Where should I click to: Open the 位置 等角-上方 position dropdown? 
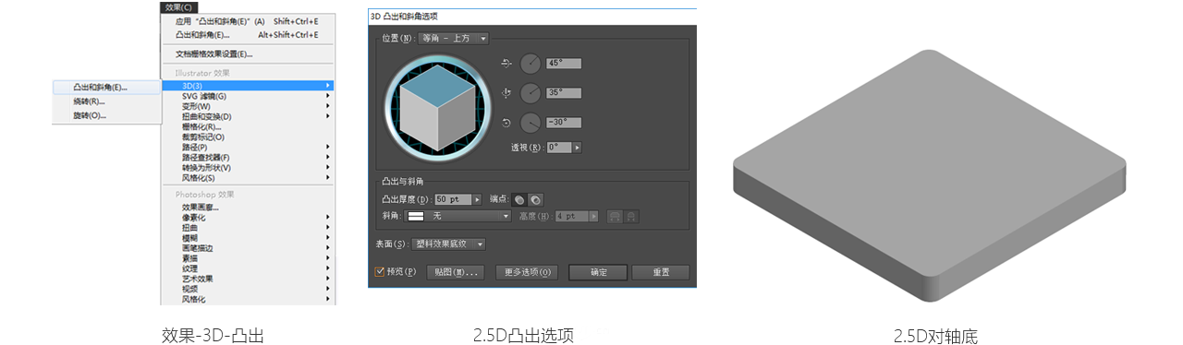point(453,38)
